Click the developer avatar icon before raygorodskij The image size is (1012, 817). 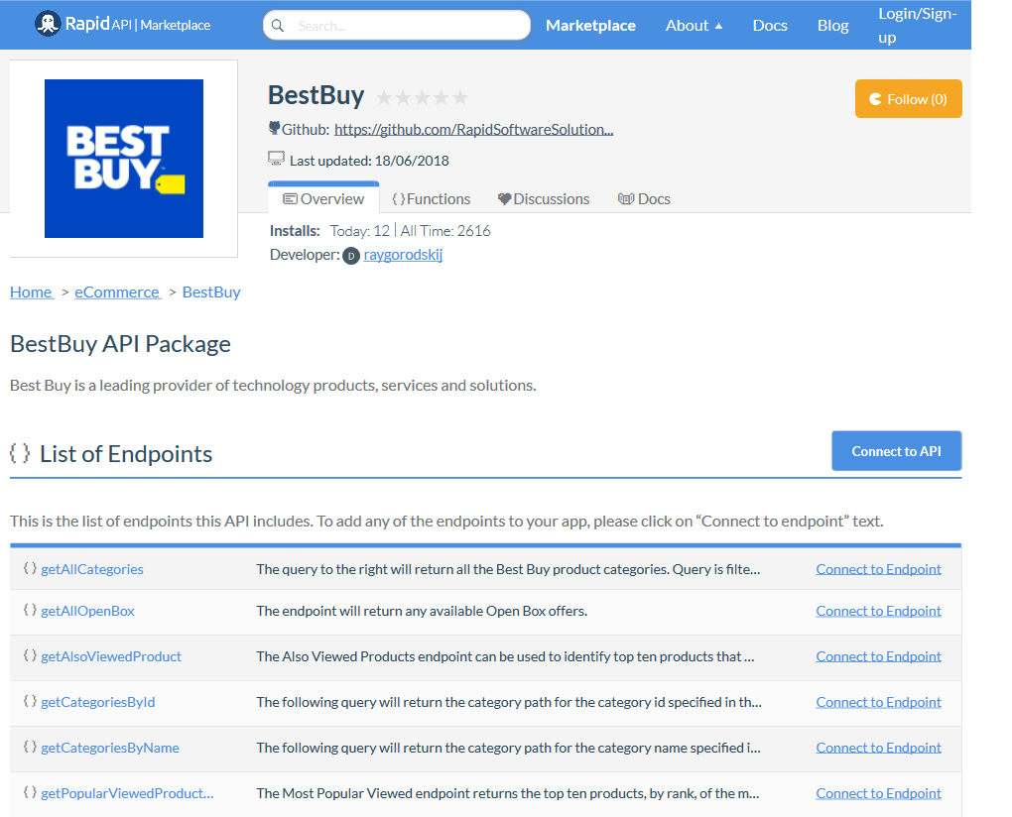point(351,256)
